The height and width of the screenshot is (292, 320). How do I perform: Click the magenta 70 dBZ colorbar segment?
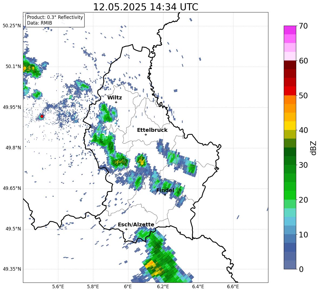[x=290, y=30]
